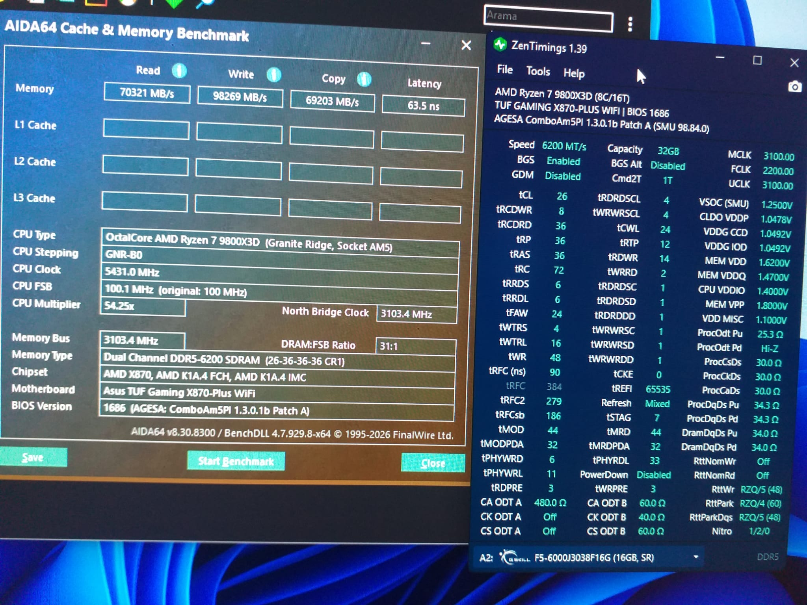Select the Memory Latency 63.5 ns box
The height and width of the screenshot is (605, 807).
pyautogui.click(x=424, y=106)
